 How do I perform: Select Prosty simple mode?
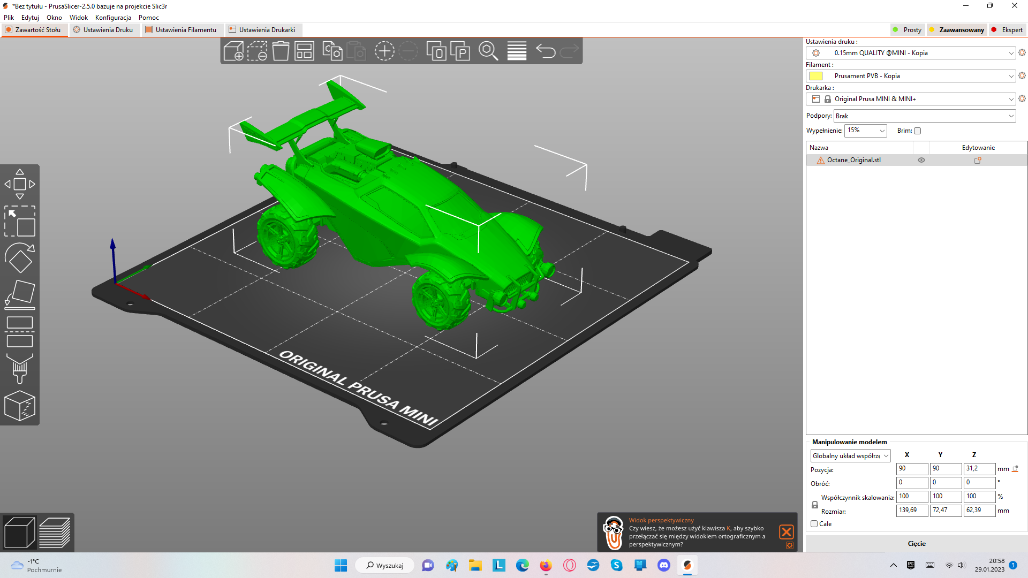[x=908, y=30]
